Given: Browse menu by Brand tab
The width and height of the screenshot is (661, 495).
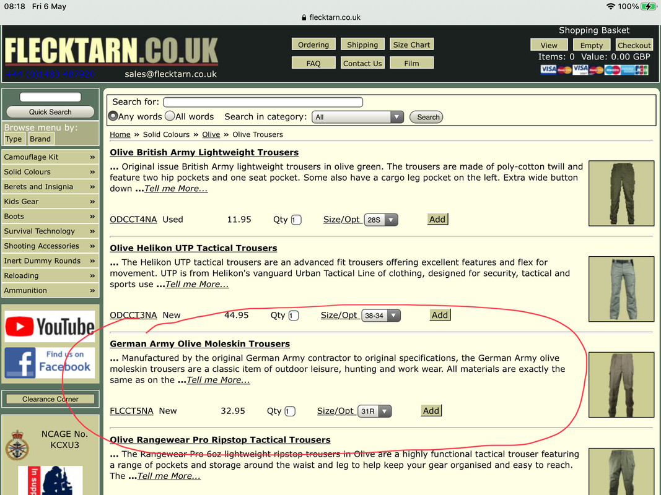Looking at the screenshot, I should [40, 139].
